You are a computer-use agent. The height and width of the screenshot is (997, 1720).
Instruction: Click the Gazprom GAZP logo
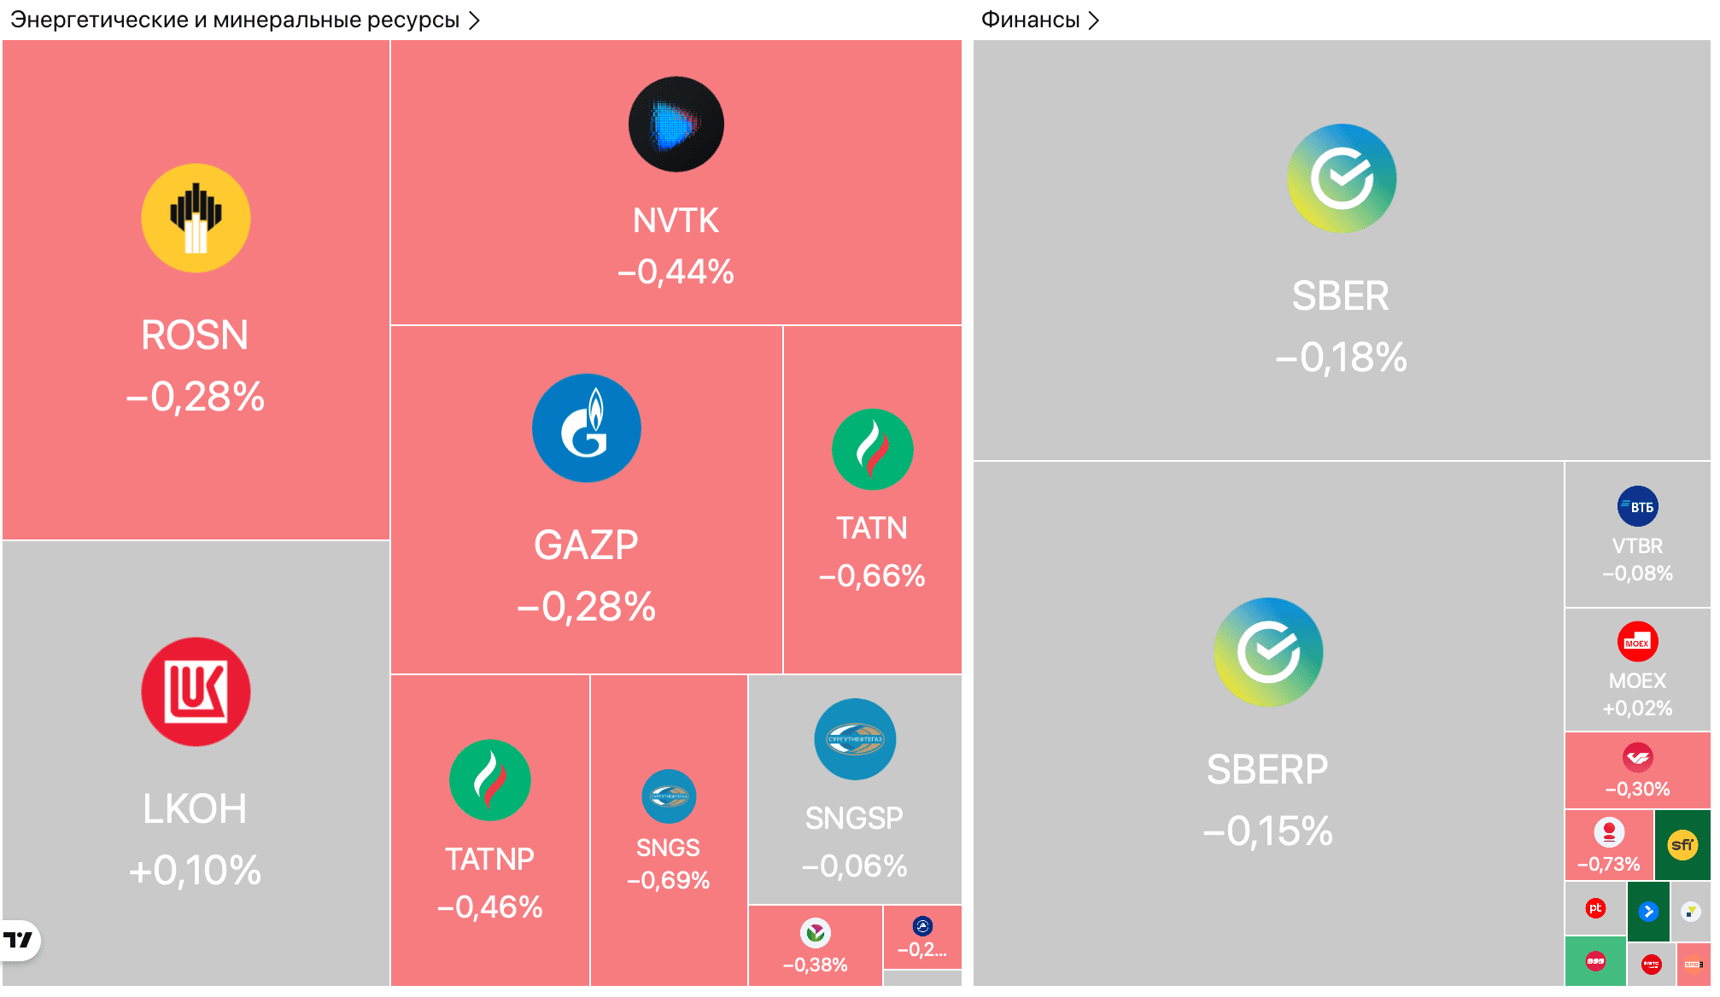tap(586, 429)
